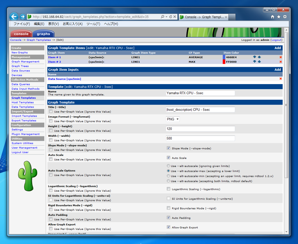Screen dimensions: 298x244
Task: Click the refresh icon in address bar
Action: (x=171, y=17)
